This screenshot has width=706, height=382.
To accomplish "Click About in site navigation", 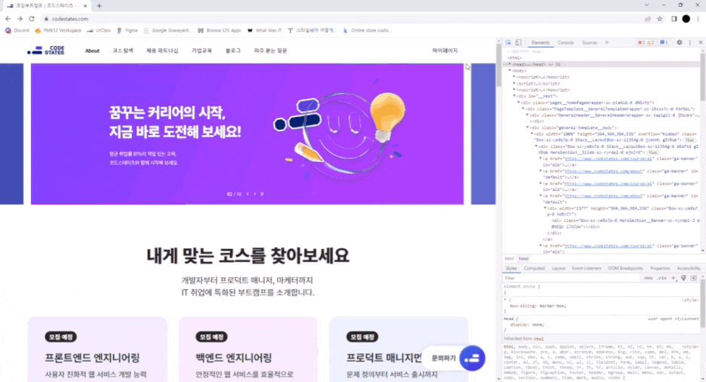I will tap(92, 51).
